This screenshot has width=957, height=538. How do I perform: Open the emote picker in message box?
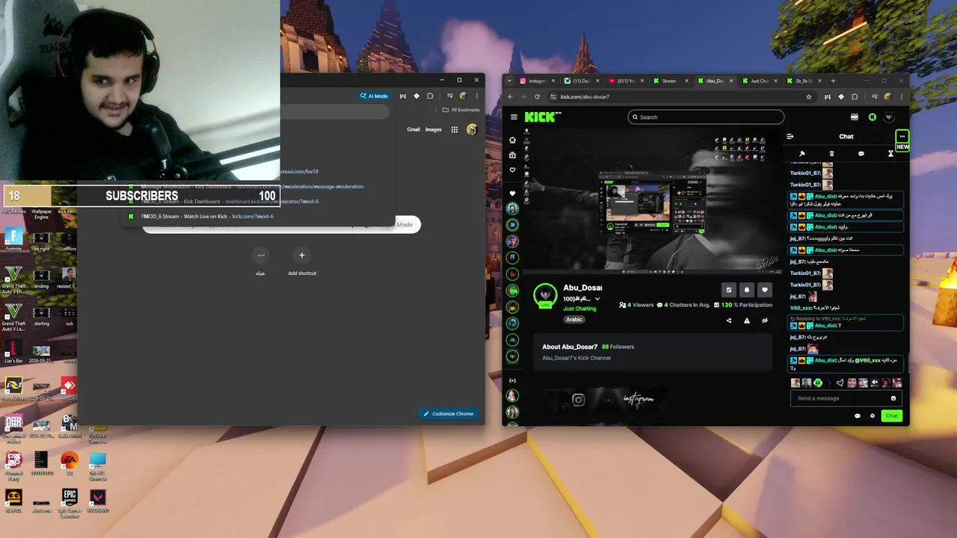pos(893,398)
